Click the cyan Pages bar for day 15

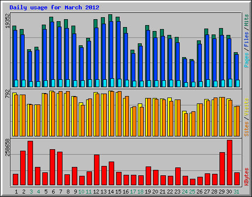[x=120, y=83]
